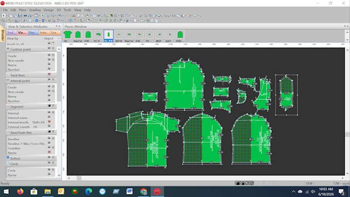
Task: Open the Grading menu
Action: coord(35,10)
